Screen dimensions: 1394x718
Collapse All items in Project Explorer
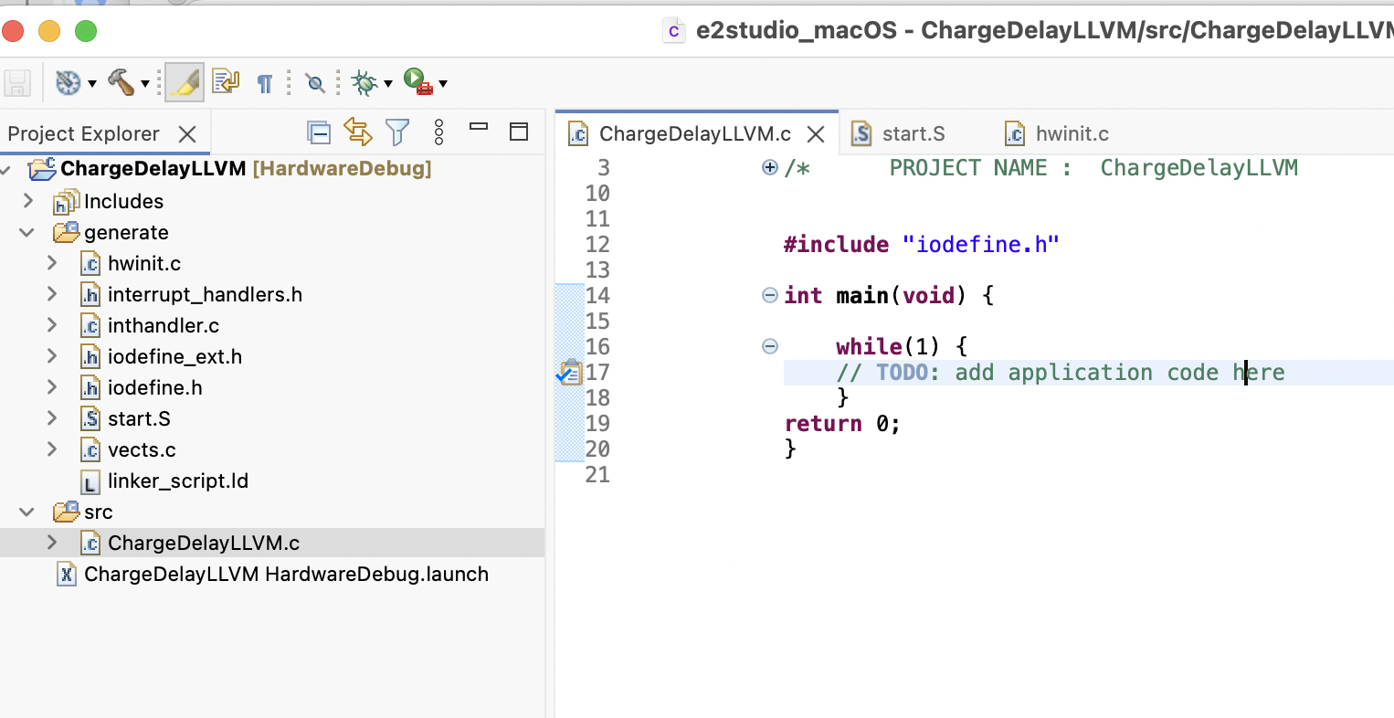(x=319, y=132)
